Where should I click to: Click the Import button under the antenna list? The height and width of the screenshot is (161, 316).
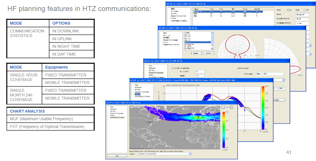coord(196,53)
